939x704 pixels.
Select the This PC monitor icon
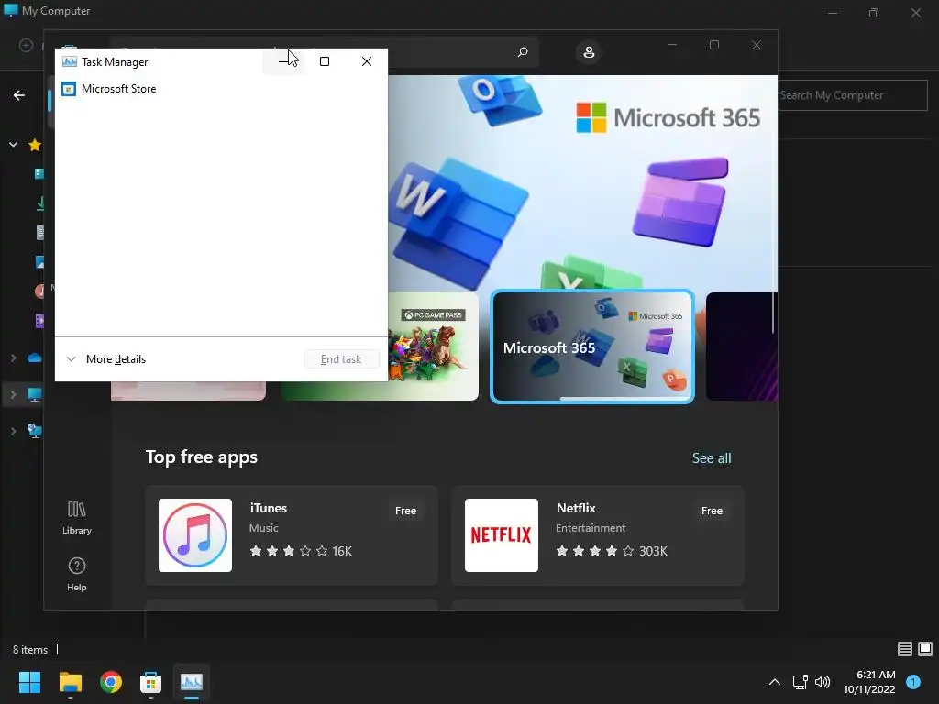coord(35,394)
